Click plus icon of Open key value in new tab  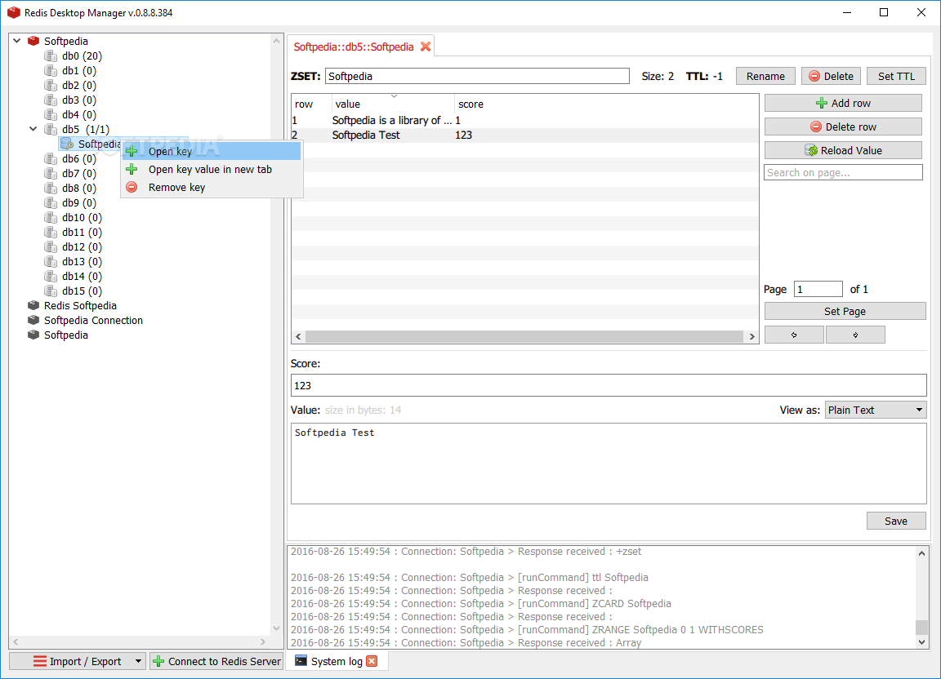click(132, 169)
